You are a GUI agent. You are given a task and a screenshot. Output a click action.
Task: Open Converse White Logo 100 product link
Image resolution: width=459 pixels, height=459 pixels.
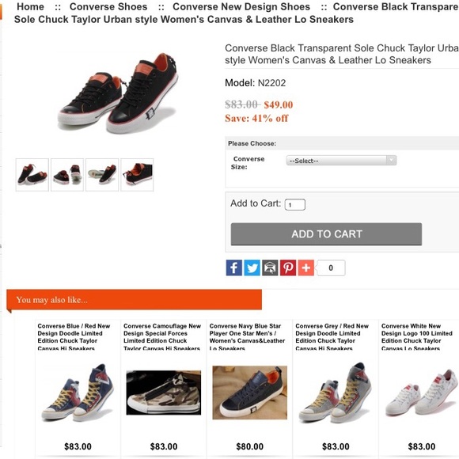coord(417,337)
